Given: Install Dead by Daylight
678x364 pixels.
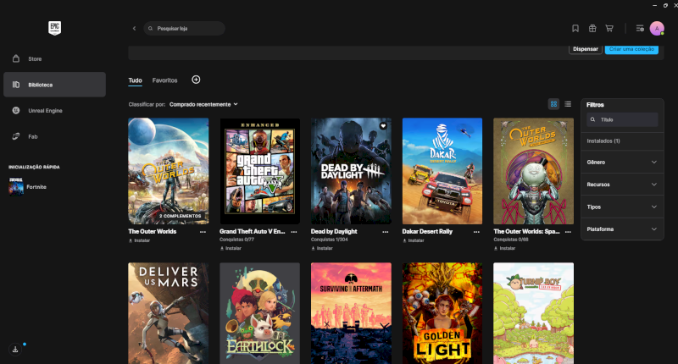Looking at the screenshot, I should pos(322,248).
